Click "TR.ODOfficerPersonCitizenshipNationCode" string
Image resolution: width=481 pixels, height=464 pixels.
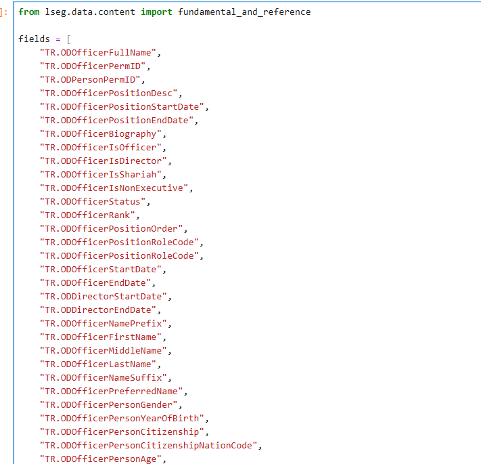(148, 445)
